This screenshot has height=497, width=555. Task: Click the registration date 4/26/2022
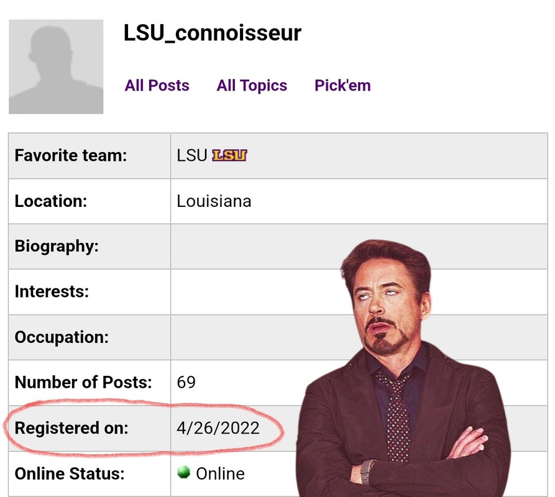coord(218,428)
